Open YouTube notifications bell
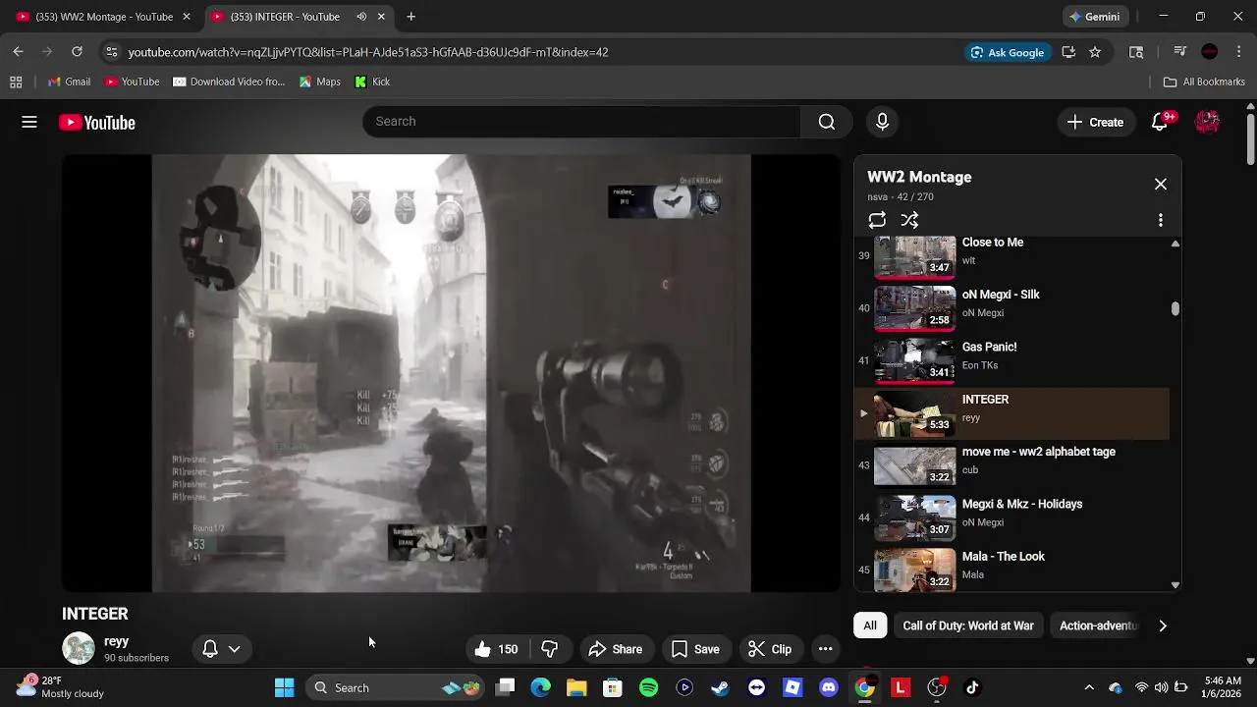Viewport: 1257px width, 707px height. coord(1160,122)
